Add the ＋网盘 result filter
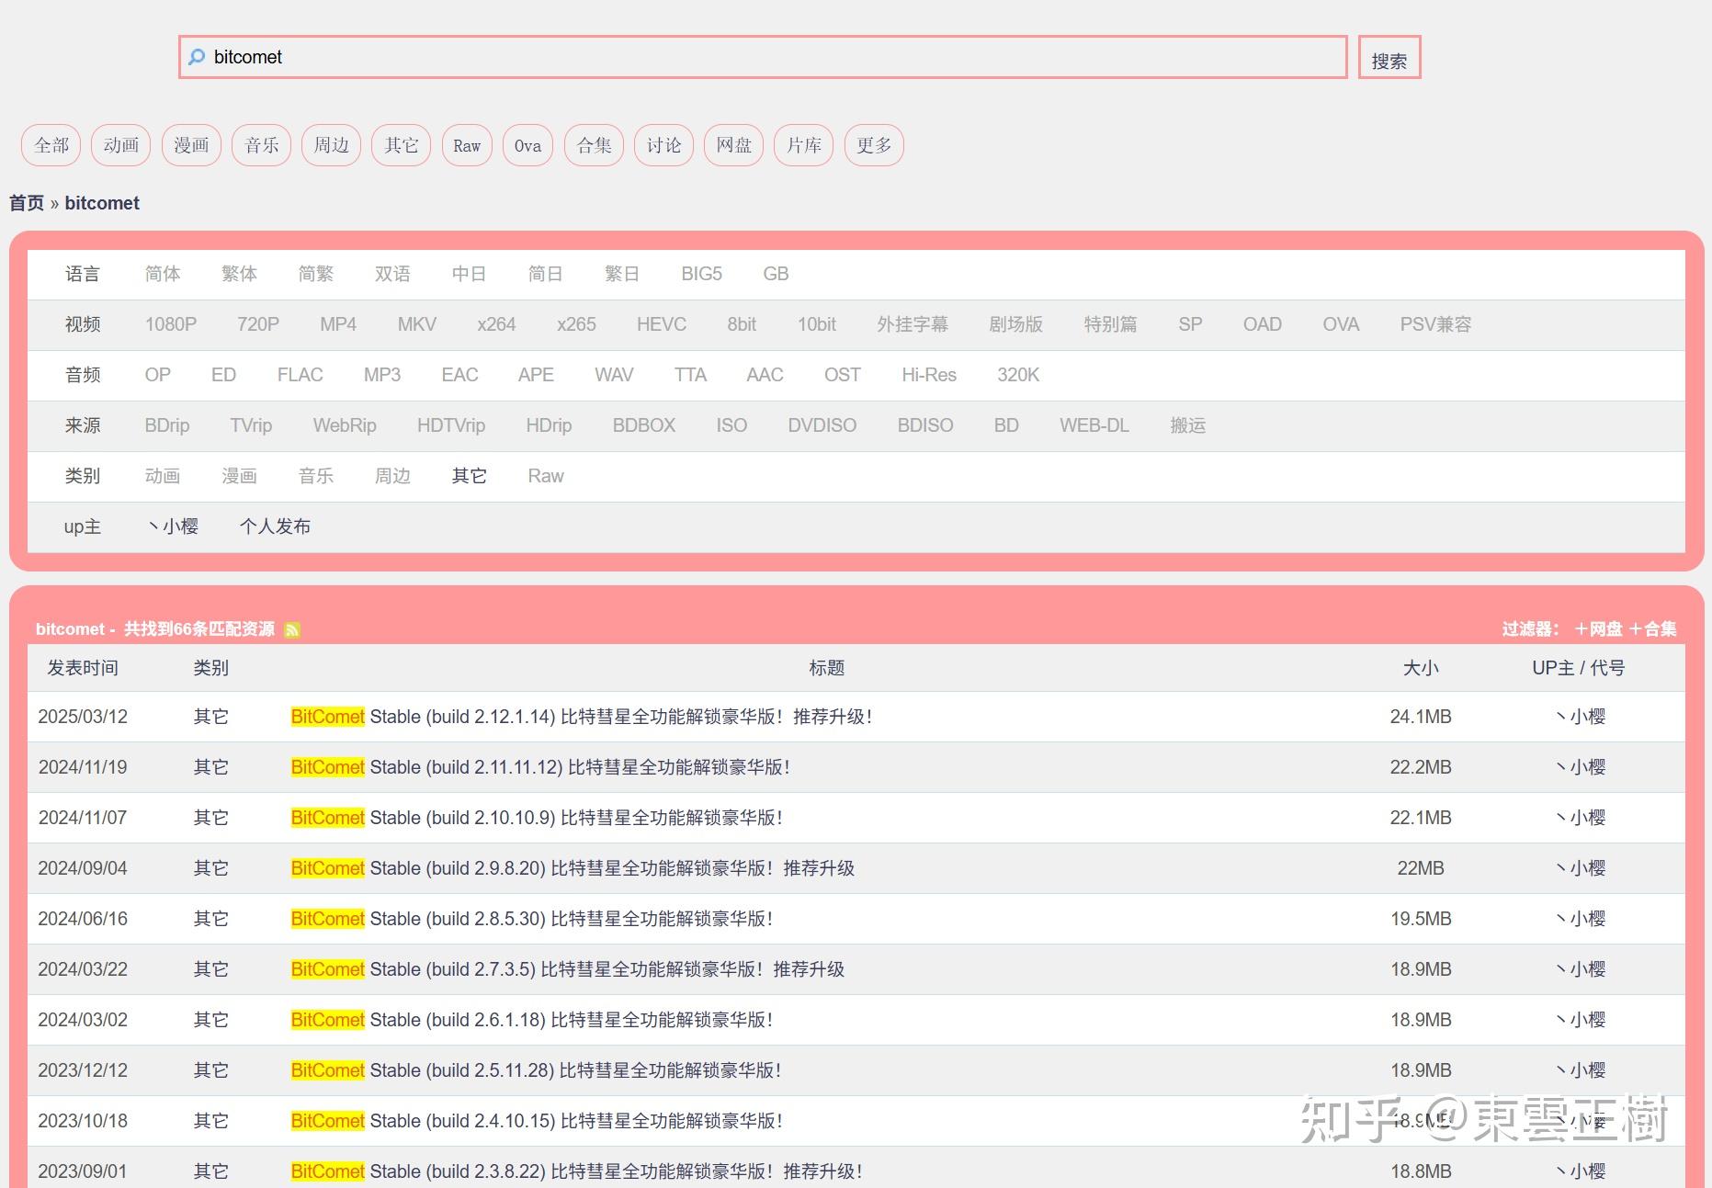1712x1188 pixels. tap(1598, 629)
